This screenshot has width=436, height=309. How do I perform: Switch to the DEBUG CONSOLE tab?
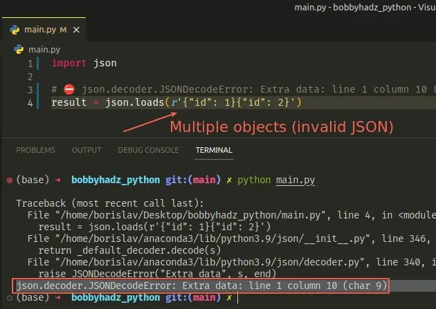pos(148,150)
